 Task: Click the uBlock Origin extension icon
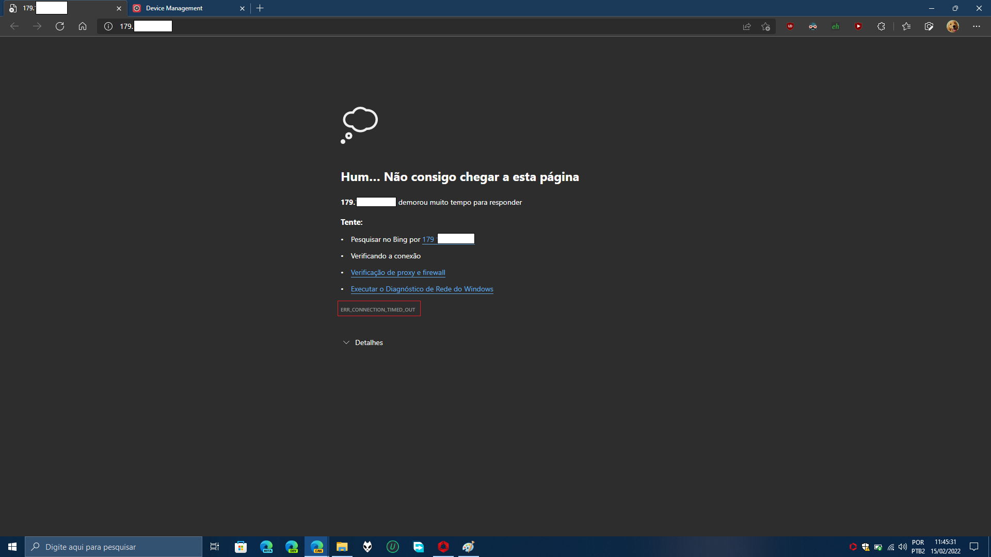pyautogui.click(x=790, y=26)
